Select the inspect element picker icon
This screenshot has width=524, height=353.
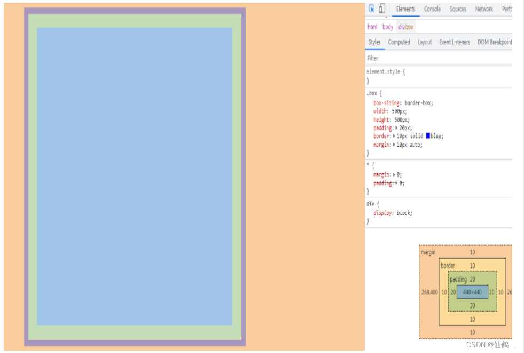point(370,9)
